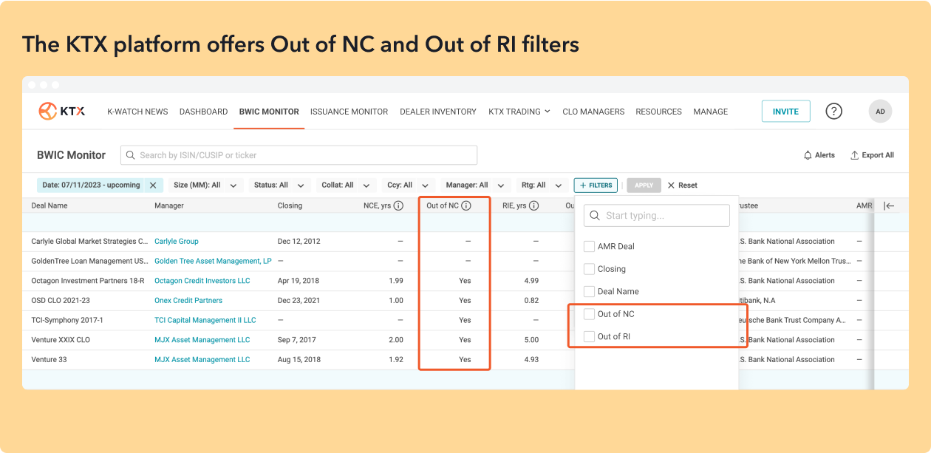Check the Out of NC checkbox

point(589,314)
